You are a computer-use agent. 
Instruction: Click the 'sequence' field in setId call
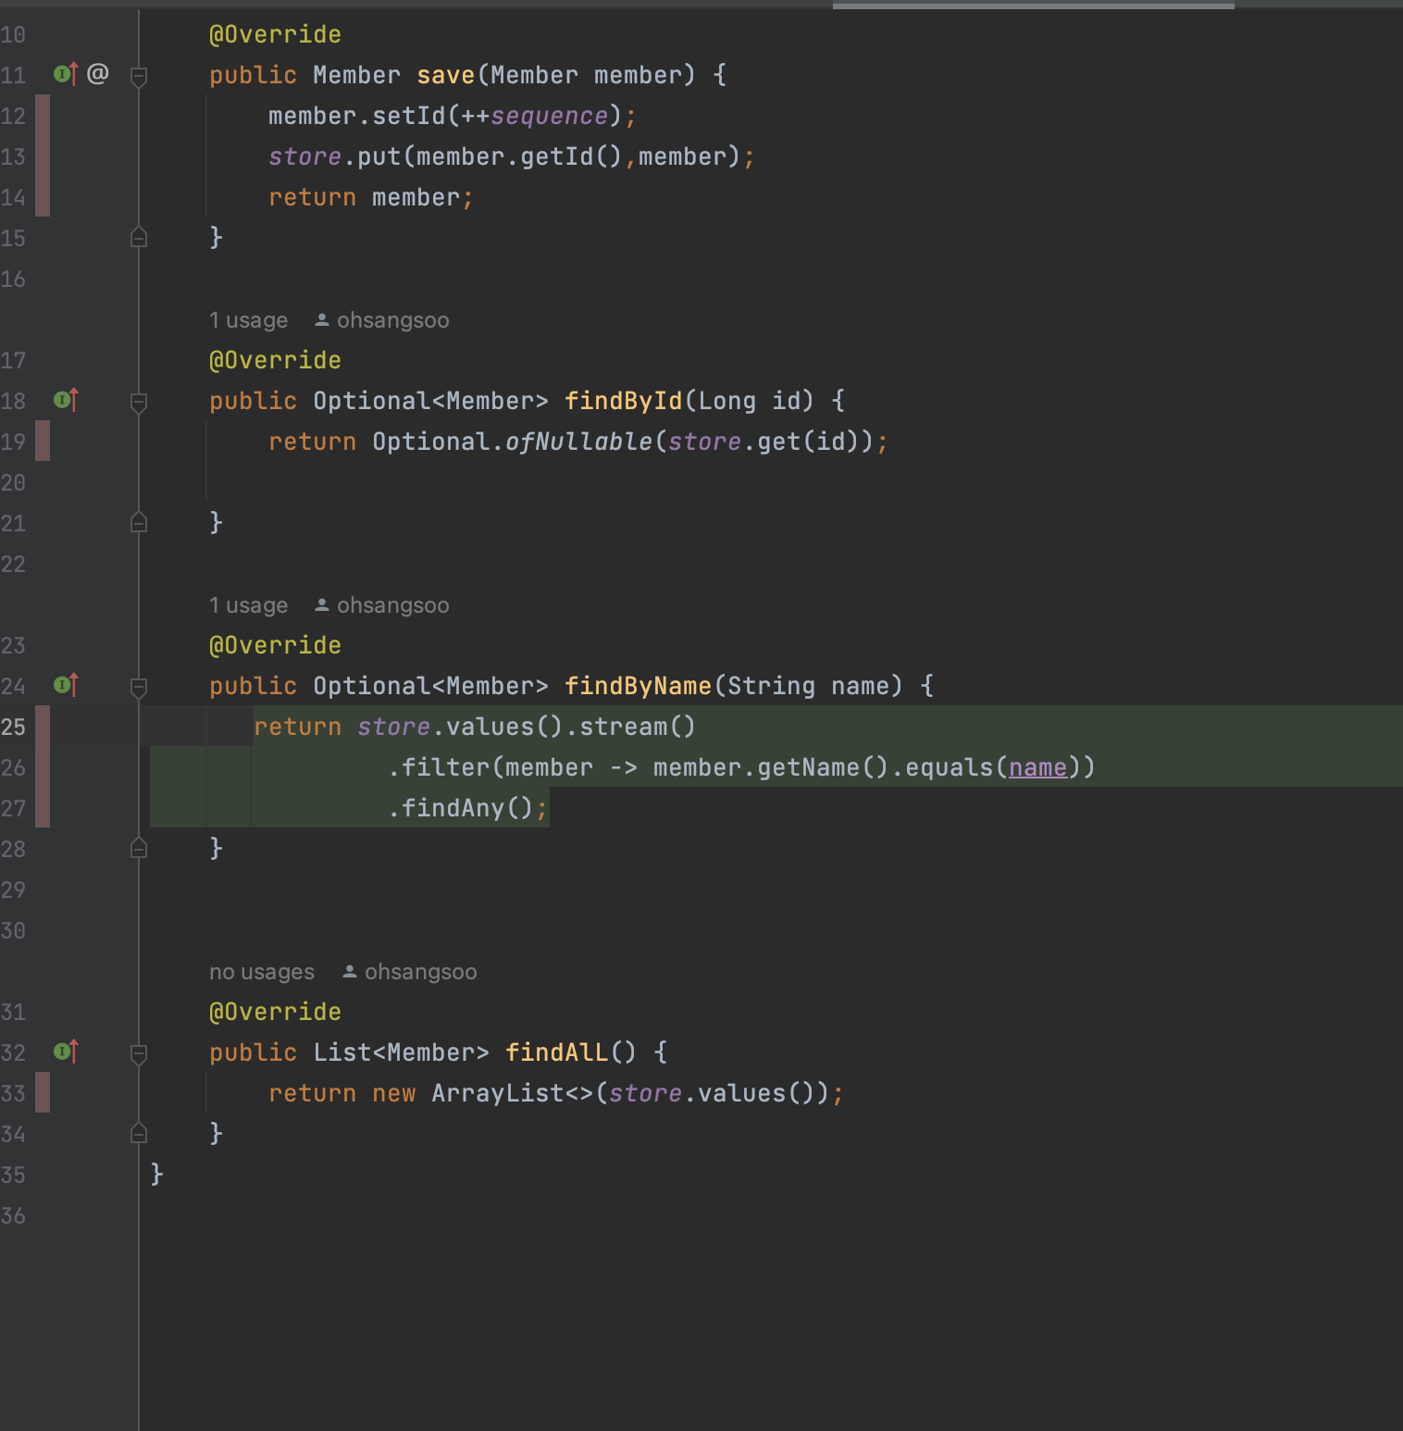[550, 116]
